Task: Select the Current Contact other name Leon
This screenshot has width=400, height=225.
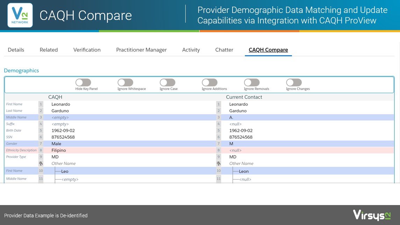Action: pyautogui.click(x=244, y=171)
